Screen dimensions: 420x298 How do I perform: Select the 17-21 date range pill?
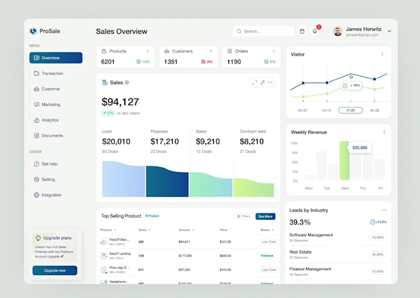(350, 110)
